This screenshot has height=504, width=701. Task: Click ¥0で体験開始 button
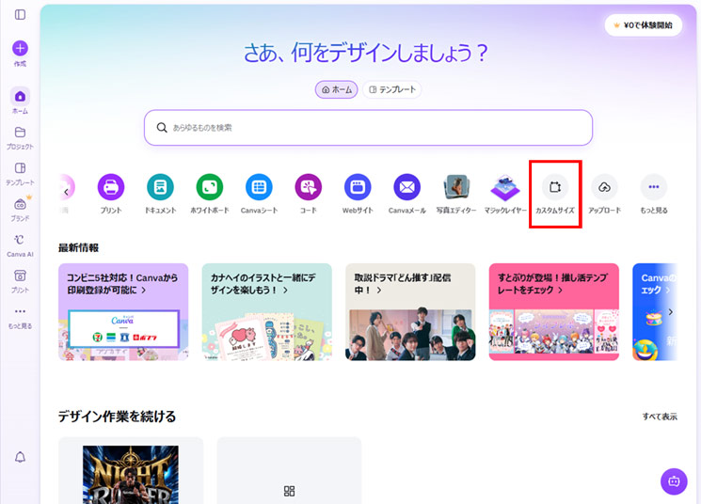pyautogui.click(x=644, y=25)
